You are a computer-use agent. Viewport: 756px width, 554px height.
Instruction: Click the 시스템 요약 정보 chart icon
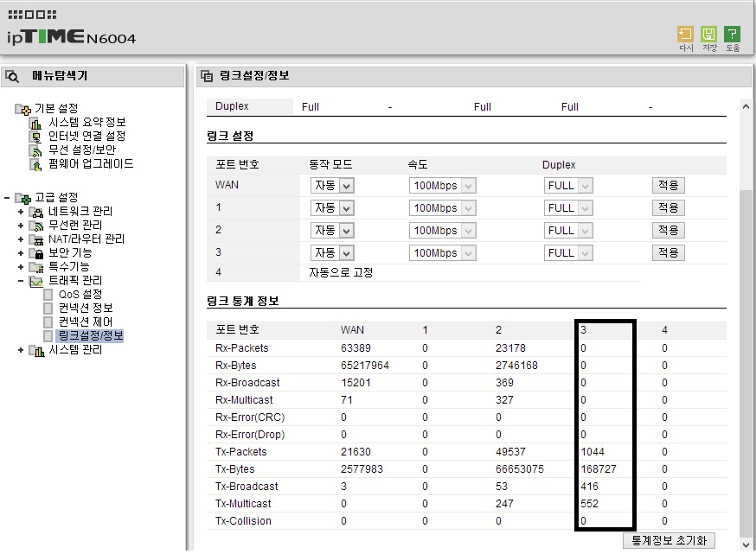35,124
